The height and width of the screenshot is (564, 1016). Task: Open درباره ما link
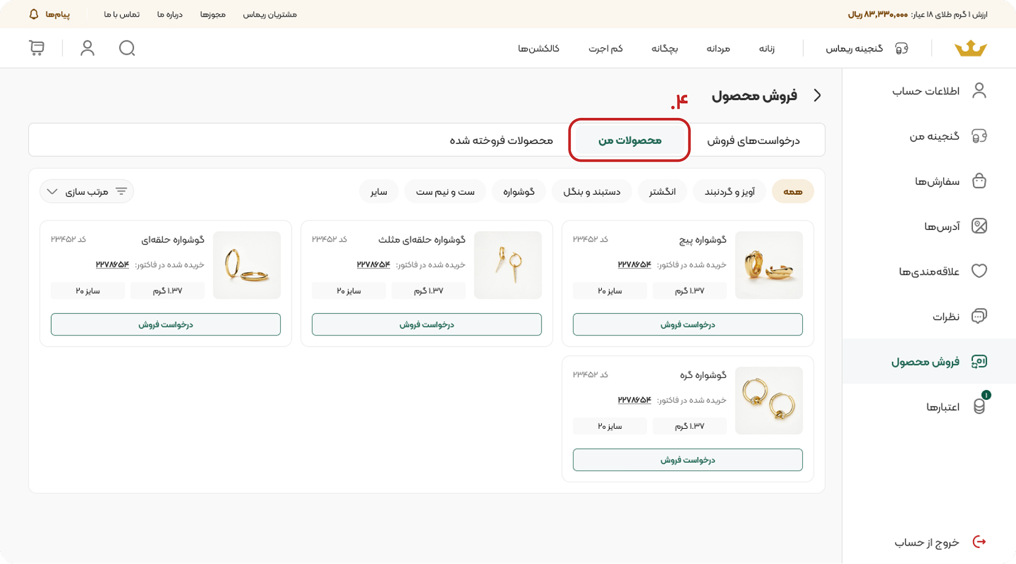(x=170, y=14)
